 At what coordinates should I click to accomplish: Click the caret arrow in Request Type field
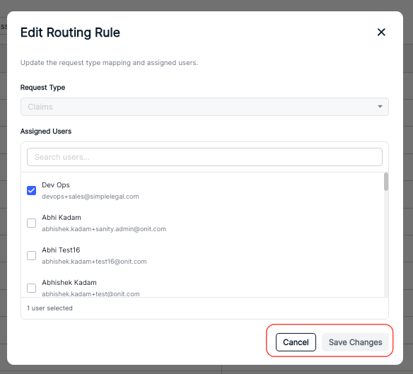click(380, 107)
